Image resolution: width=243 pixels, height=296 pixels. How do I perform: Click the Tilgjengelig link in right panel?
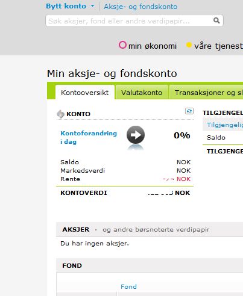[225, 125]
